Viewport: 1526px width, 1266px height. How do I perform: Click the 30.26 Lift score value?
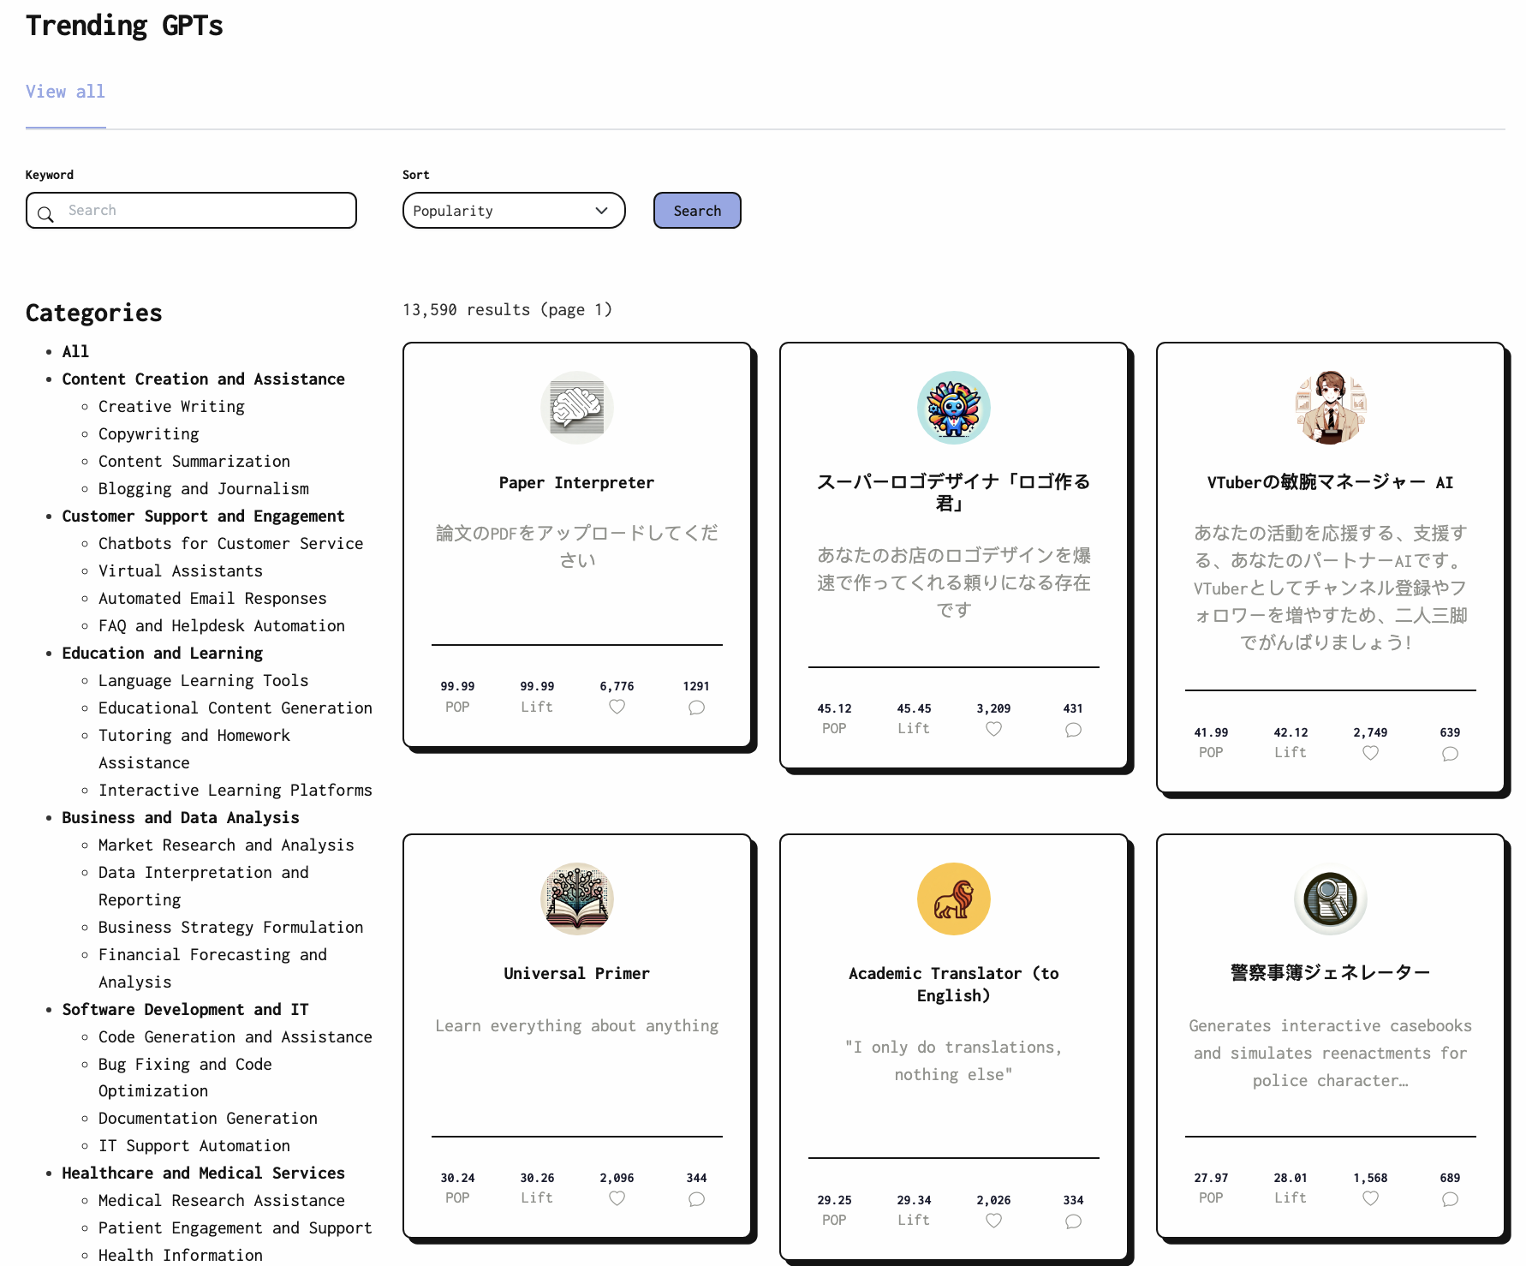coord(537,1178)
